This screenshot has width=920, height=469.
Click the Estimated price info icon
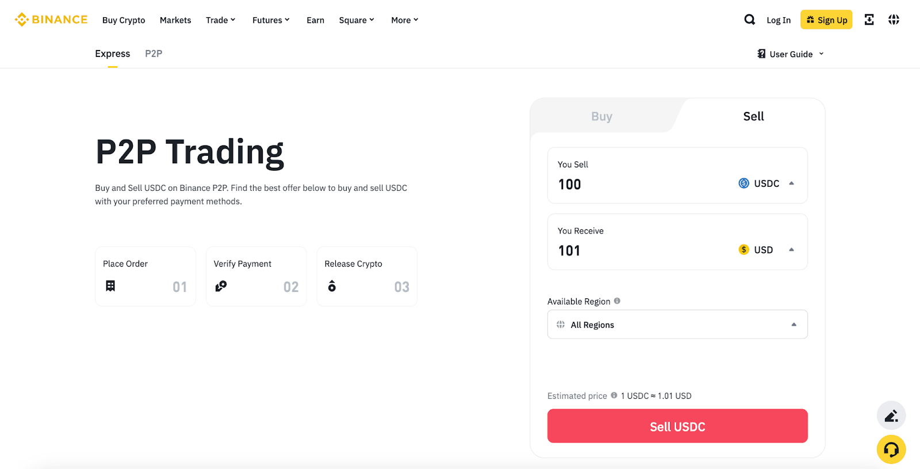[x=614, y=395]
